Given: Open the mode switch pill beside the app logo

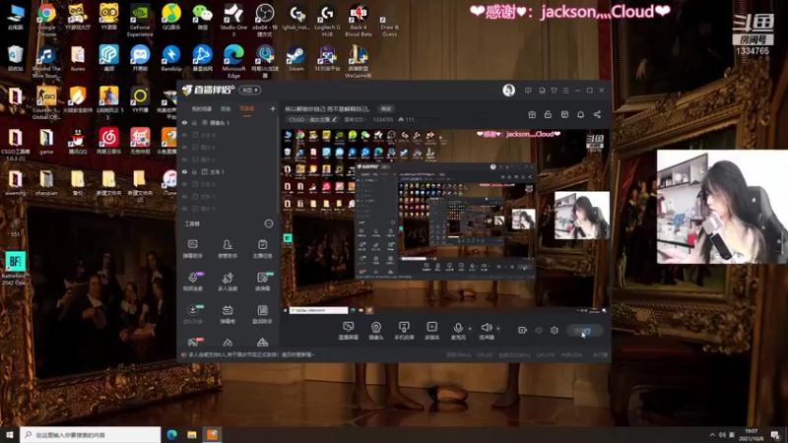Looking at the screenshot, I should click(250, 90).
